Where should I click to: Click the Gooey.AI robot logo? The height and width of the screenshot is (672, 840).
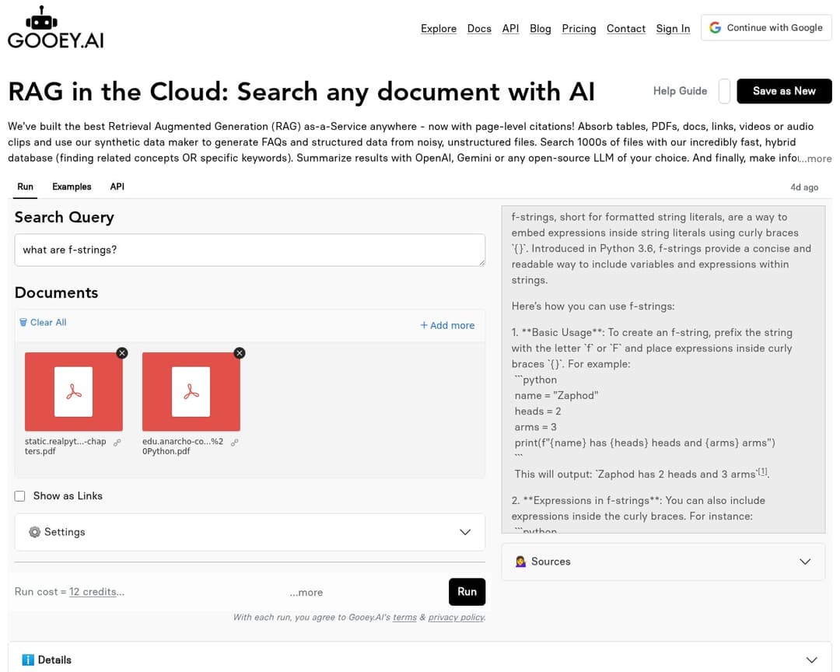(56, 26)
